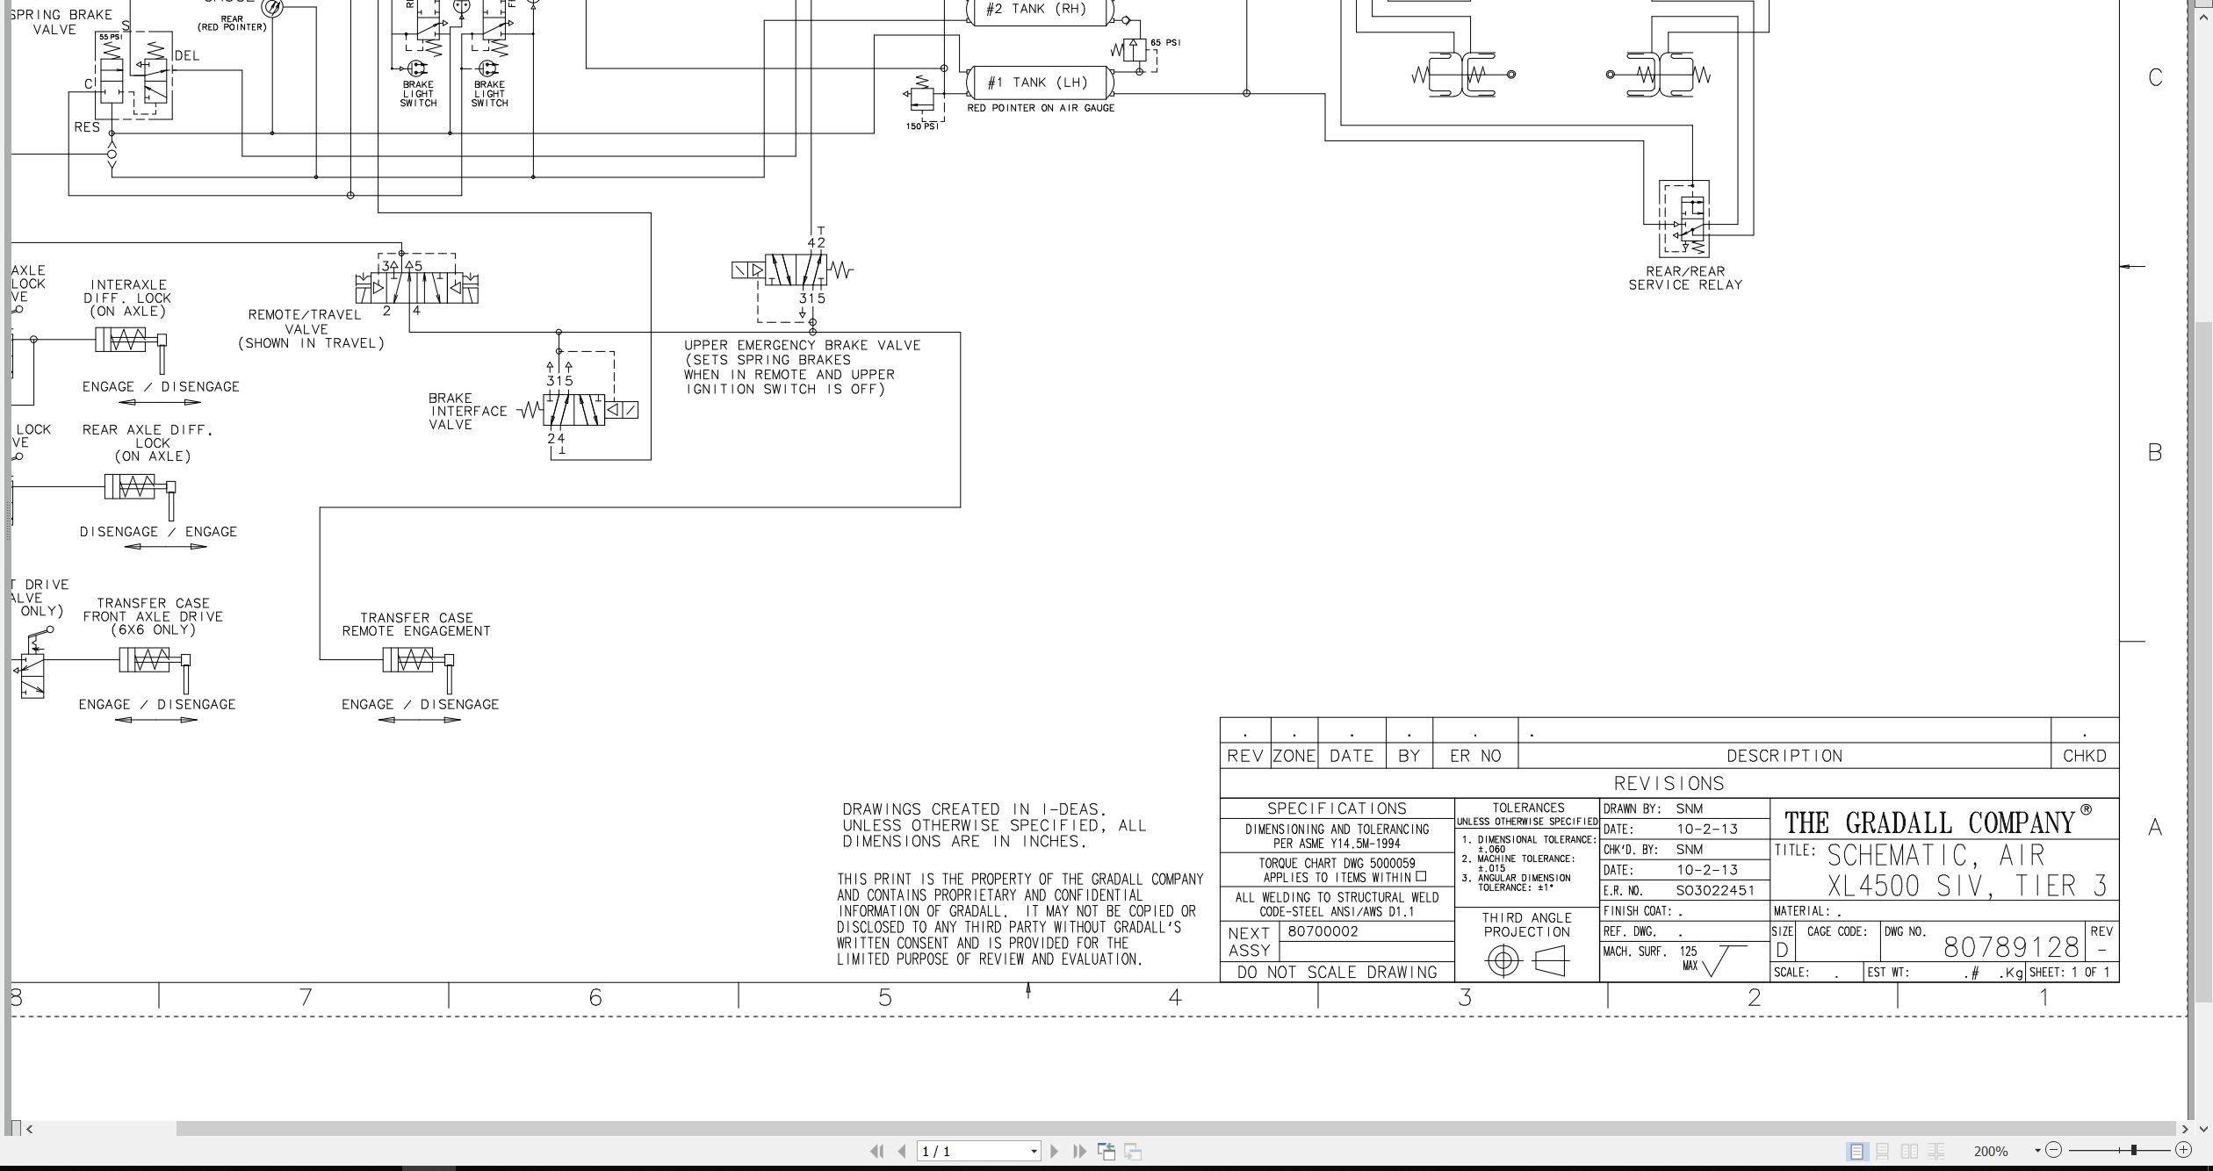
Task: Click the previous view navigation icon
Action: point(1106,1151)
